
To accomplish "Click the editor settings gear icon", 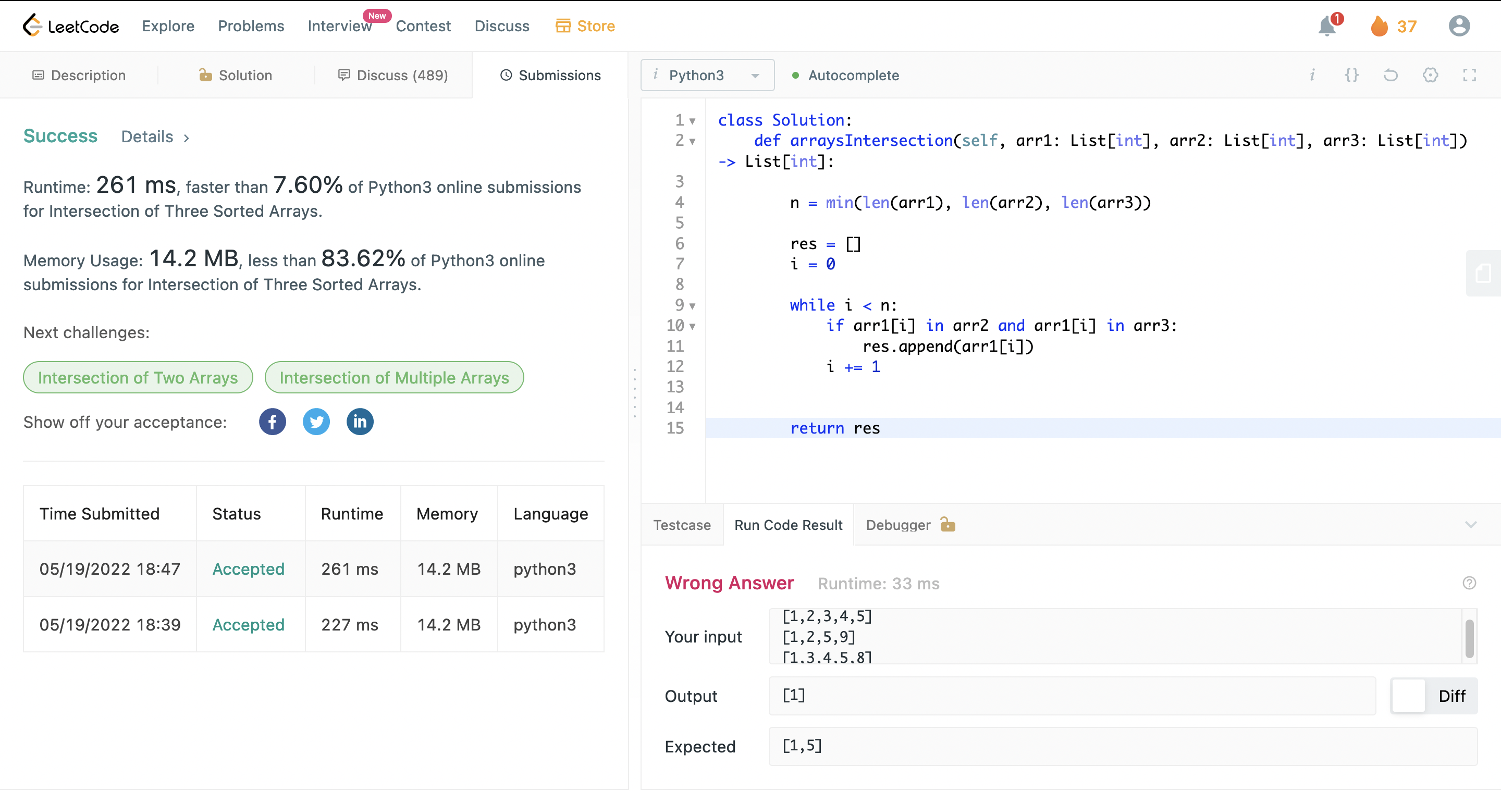I will [x=1430, y=75].
